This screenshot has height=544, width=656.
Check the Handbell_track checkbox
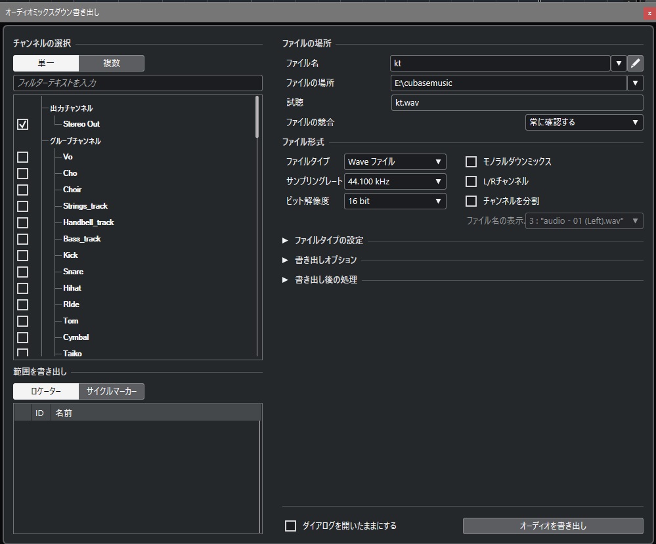click(x=22, y=222)
